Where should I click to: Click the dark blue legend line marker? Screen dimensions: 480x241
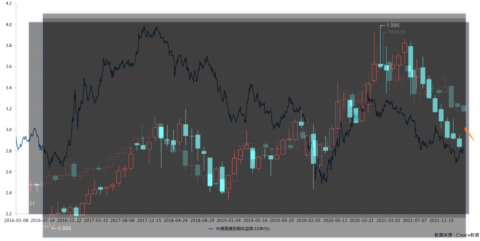tap(211, 229)
